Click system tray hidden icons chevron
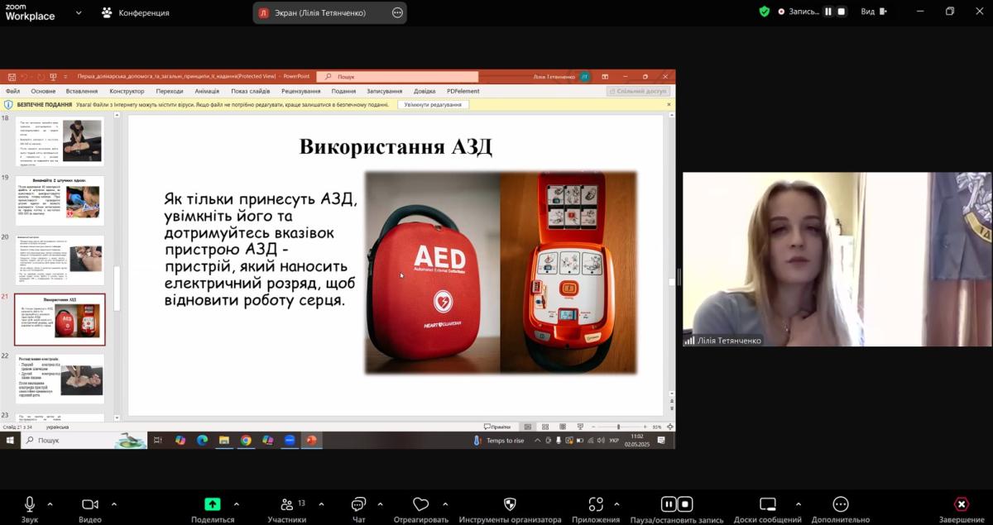This screenshot has height=525, width=993. pos(538,441)
